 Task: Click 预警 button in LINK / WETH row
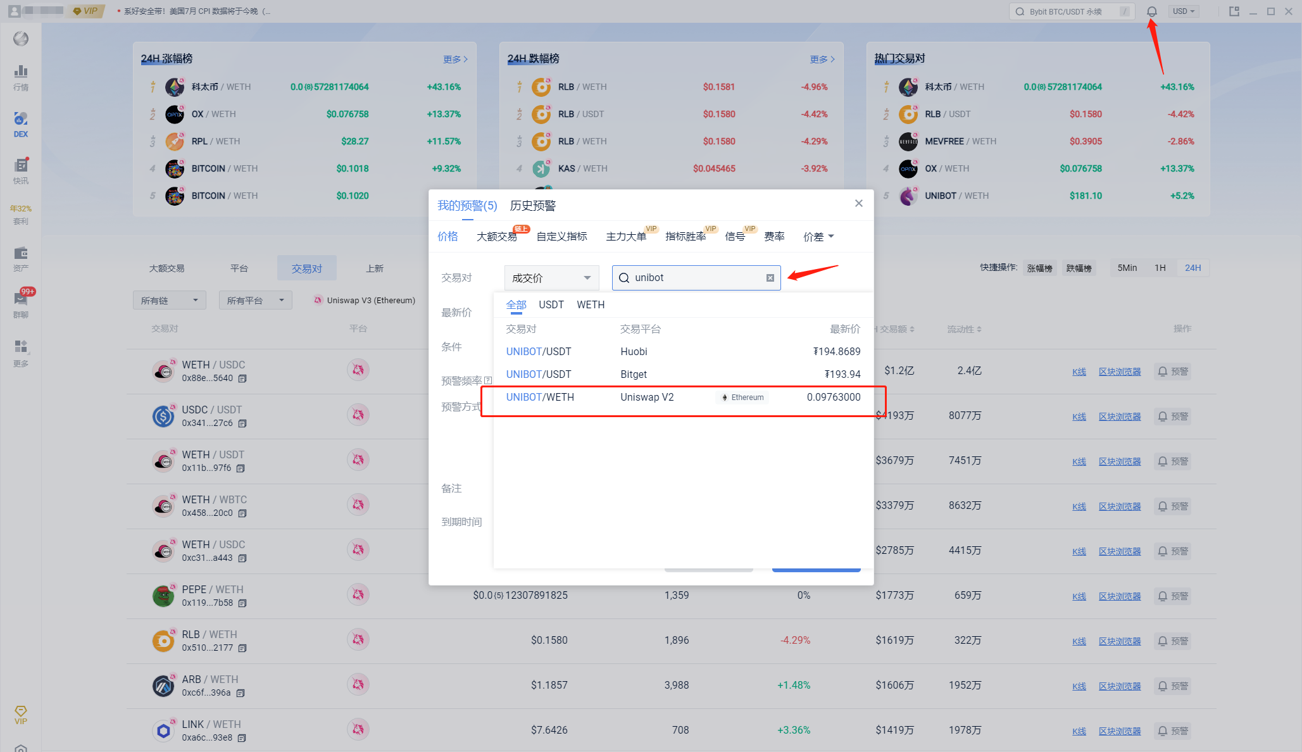tap(1172, 731)
